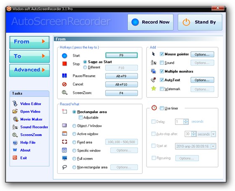The width and height of the screenshot is (235, 191).
Task: Click the mouse pointer arrow icon
Action: (x=153, y=54)
